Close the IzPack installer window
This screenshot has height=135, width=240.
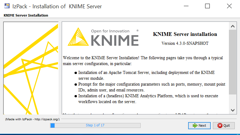[x=229, y=6]
